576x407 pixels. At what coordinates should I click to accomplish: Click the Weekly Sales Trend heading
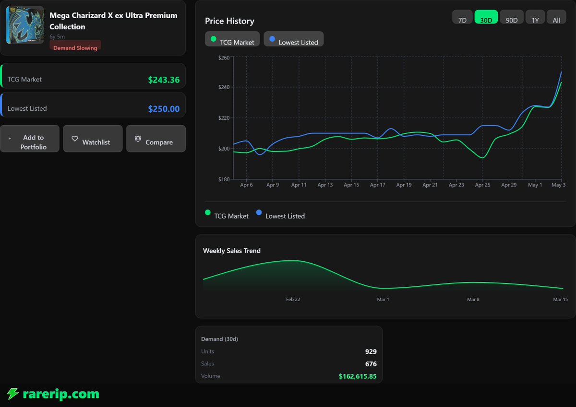(232, 251)
